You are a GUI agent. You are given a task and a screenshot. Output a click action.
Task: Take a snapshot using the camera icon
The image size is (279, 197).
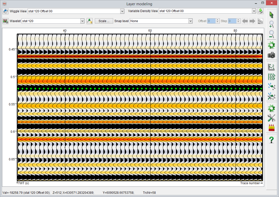coord(271,55)
